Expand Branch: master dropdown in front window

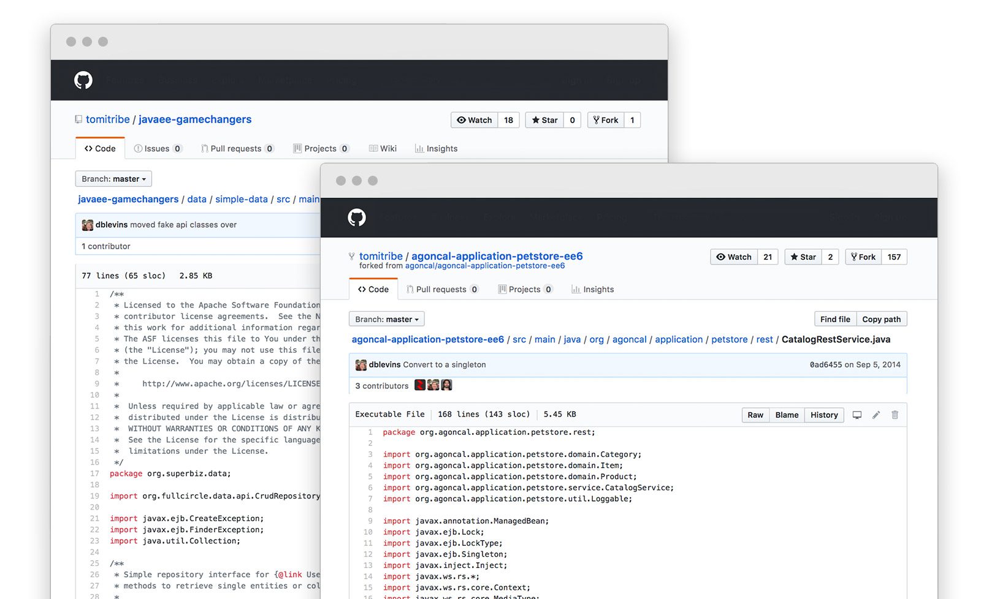[x=387, y=319]
